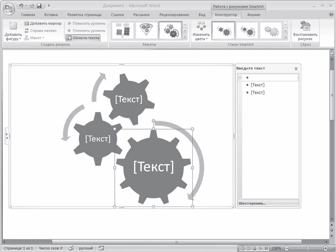The width and height of the screenshot is (336, 252).
Task: Collapse the text pane using side arrow tab
Action: (x=7, y=136)
